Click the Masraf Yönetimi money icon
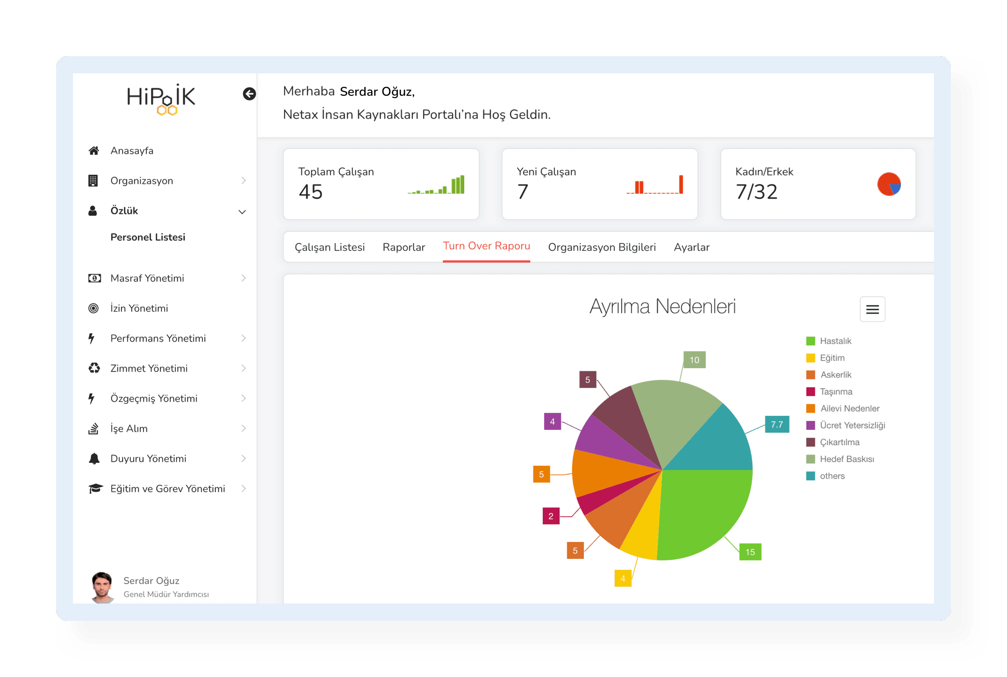 coord(94,278)
